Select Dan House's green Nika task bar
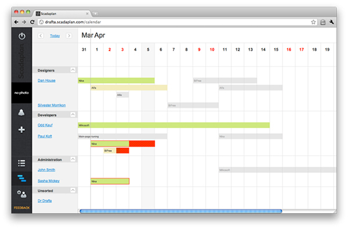Viewport: 348px width, 229px height. pyautogui.click(x=116, y=81)
